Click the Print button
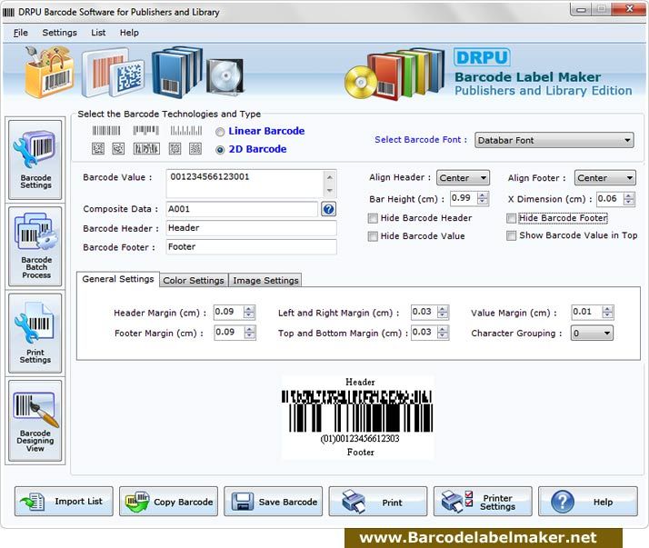The height and width of the screenshot is (548, 649). pos(378,502)
